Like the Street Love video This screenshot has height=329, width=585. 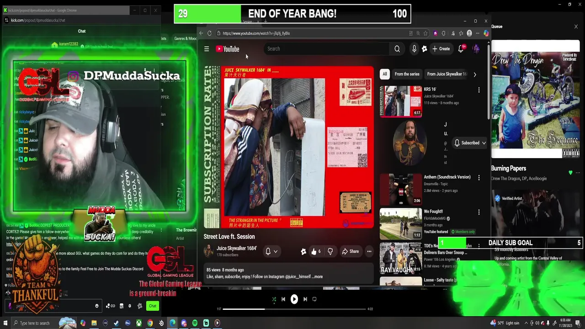tap(316, 251)
